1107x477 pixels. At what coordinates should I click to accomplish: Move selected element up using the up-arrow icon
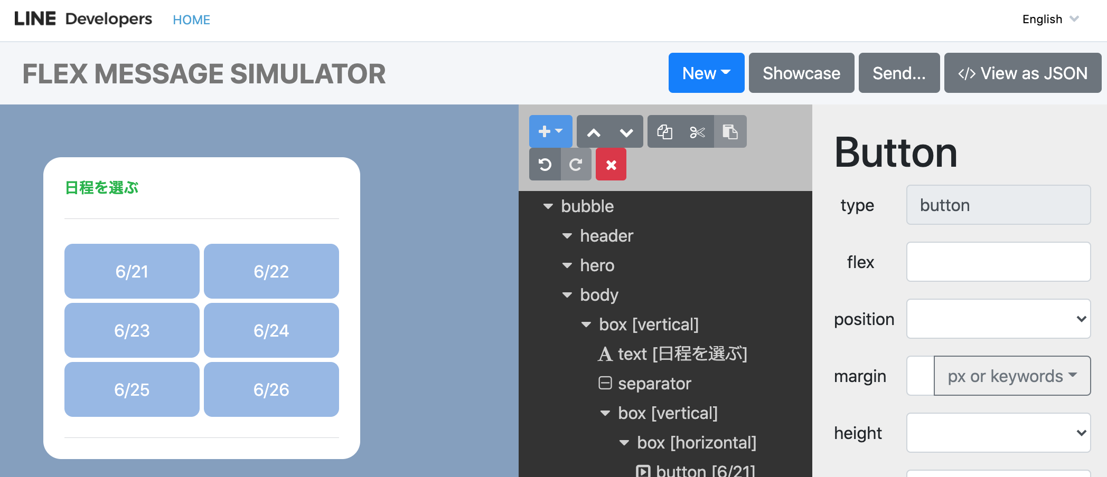(594, 131)
